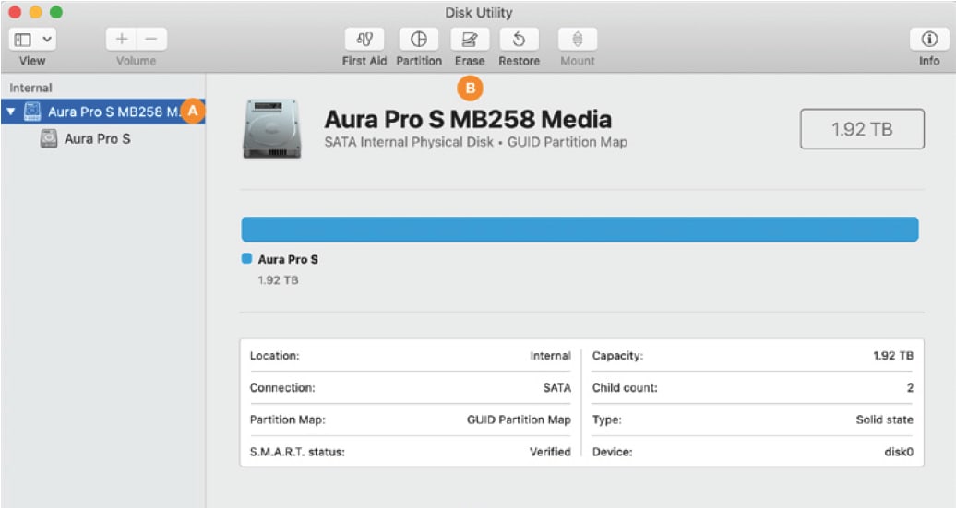
Task: Click the add volume plus button
Action: click(x=121, y=40)
